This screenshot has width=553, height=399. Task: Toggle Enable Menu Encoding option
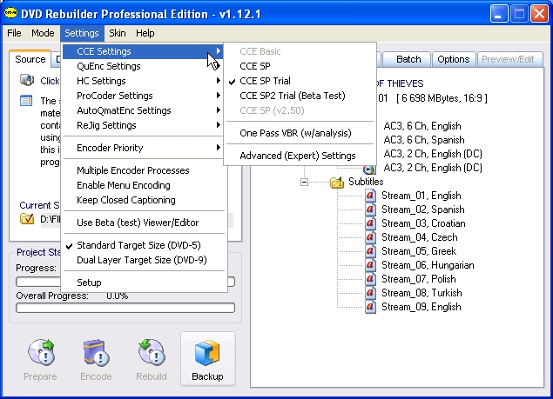(x=144, y=185)
